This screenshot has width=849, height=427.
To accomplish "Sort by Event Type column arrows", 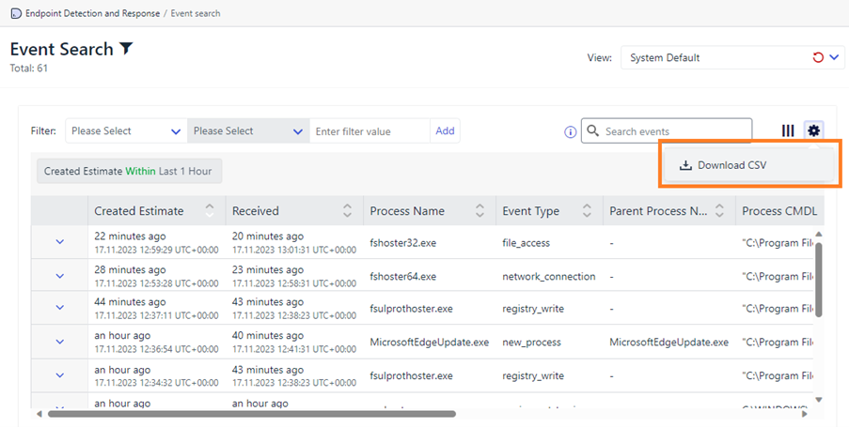I will pos(587,211).
